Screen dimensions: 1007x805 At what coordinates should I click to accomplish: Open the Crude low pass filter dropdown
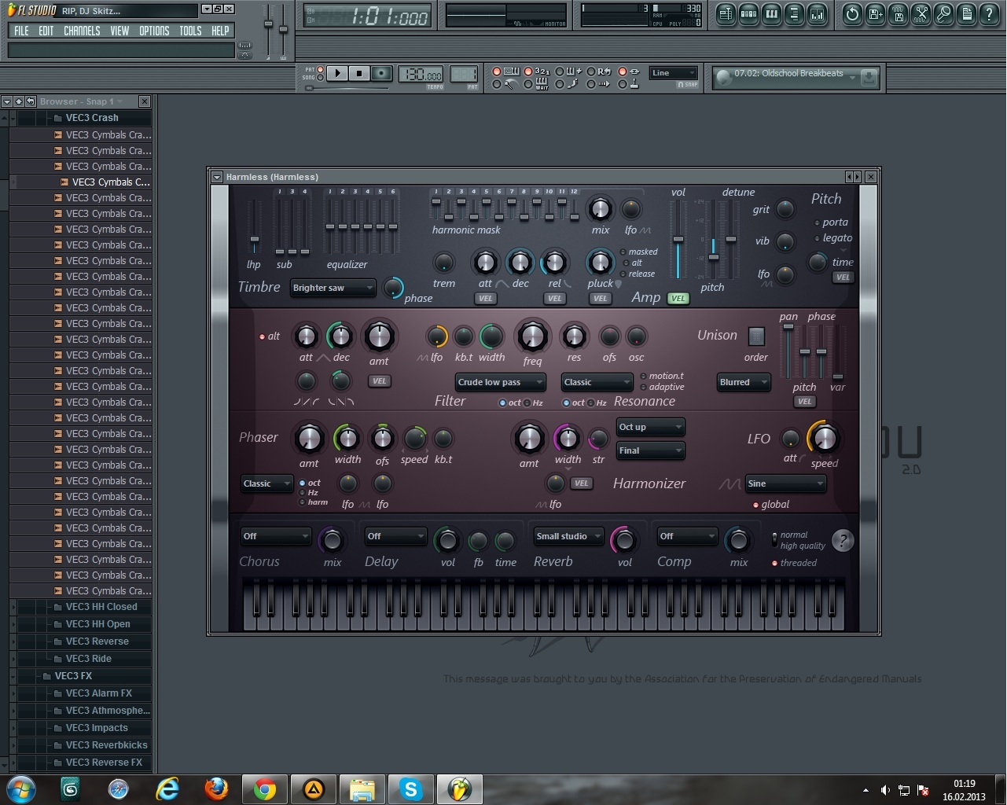pyautogui.click(x=500, y=382)
